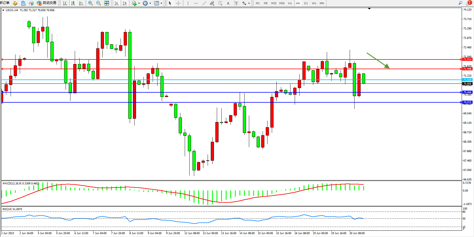The image size is (474, 237).
Task: Select the Trendline drawing tool
Action: 204,3
